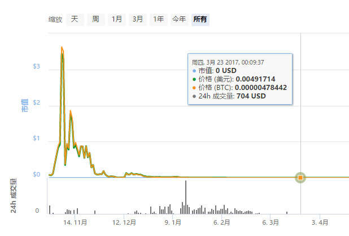Viewport: 349px width, 236px height.
Task: Select the 周 (week) zoom range
Action: point(96,19)
